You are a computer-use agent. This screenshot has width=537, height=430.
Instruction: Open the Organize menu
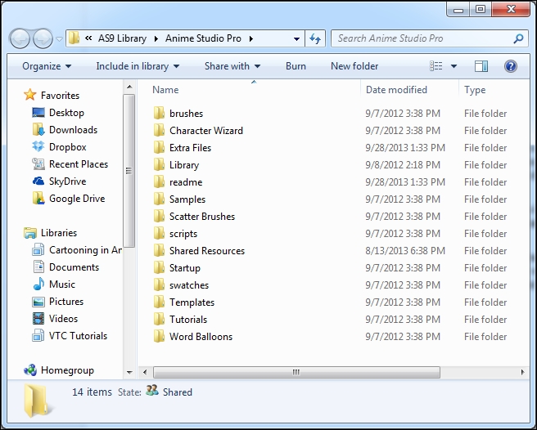47,66
